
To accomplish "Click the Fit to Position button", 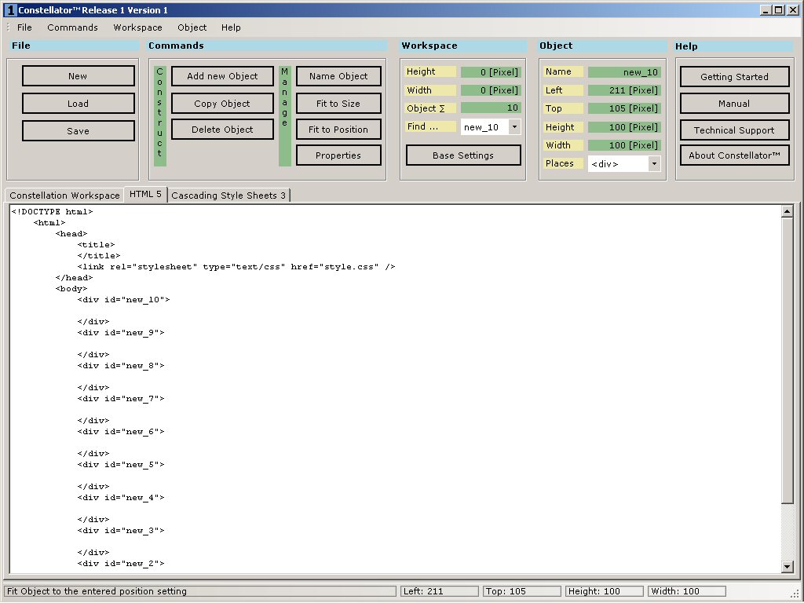I will tap(338, 130).
